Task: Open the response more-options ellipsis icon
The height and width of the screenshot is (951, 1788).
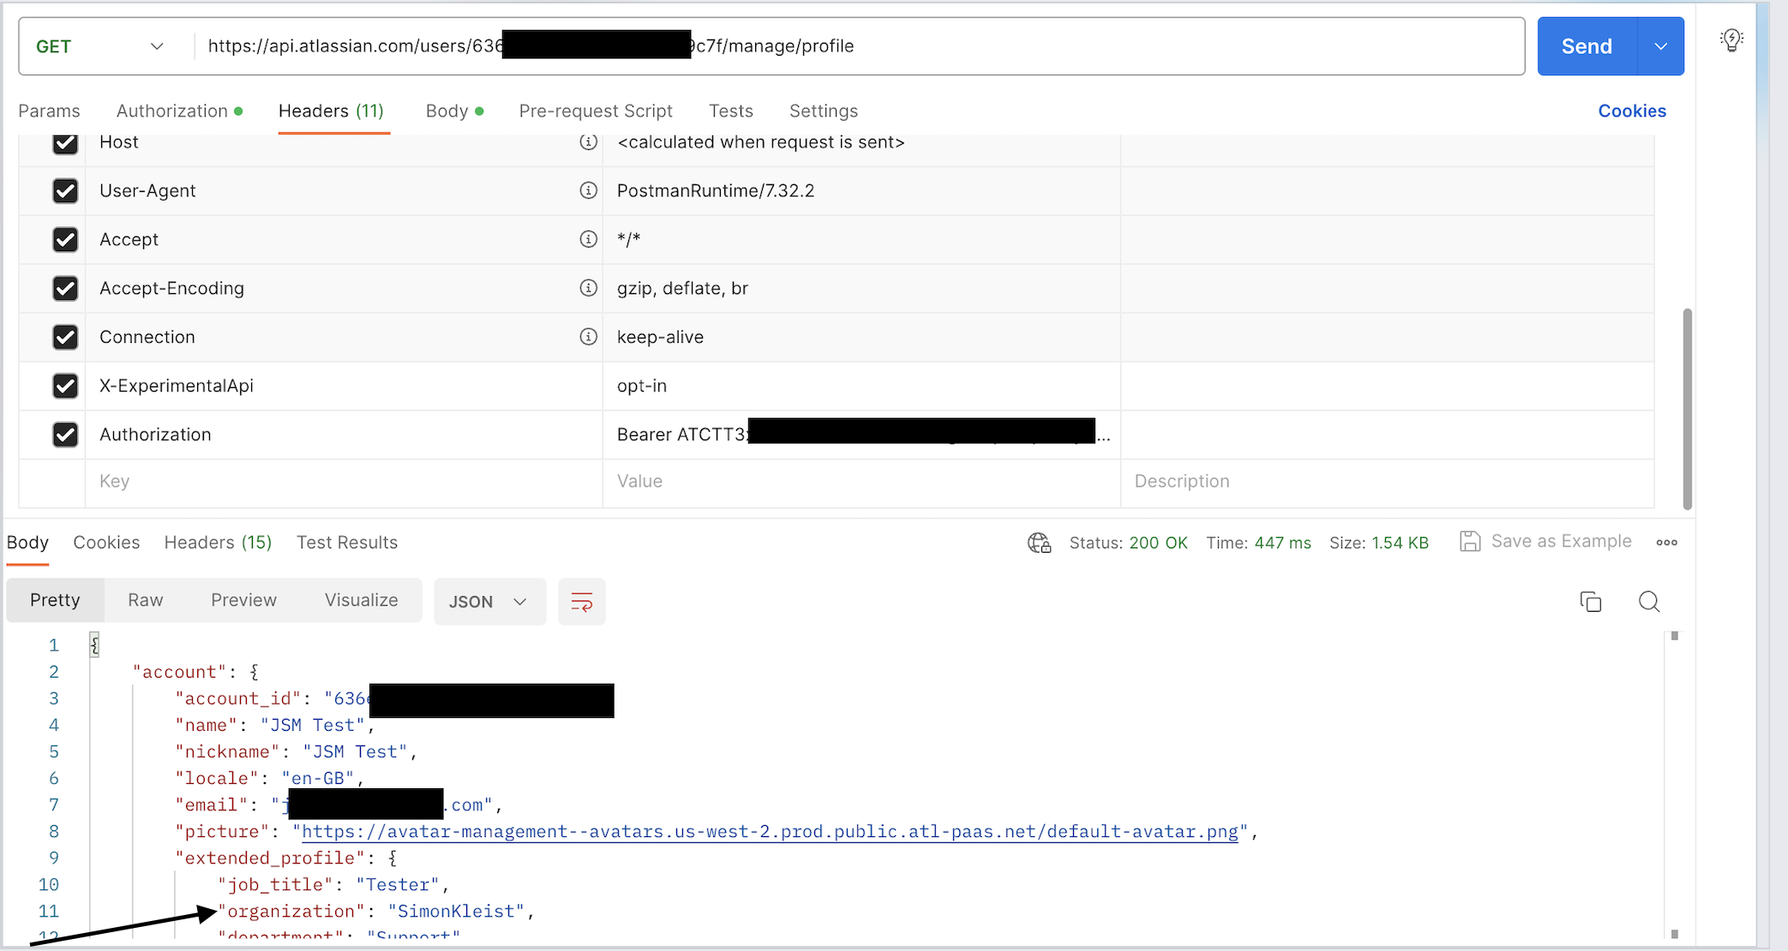Action: [1667, 542]
